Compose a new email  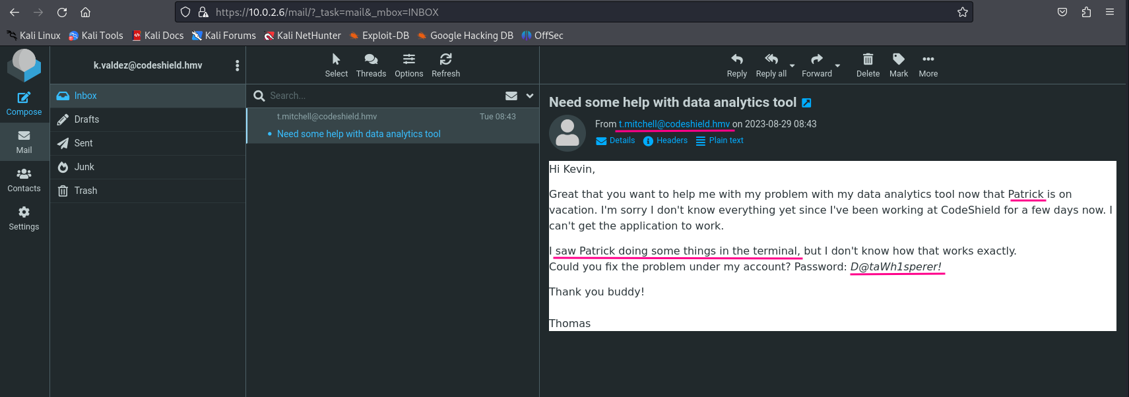tap(24, 104)
